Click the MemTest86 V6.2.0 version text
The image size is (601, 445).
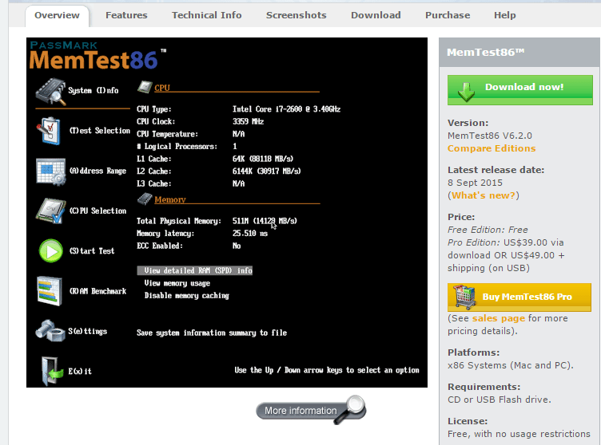490,136
